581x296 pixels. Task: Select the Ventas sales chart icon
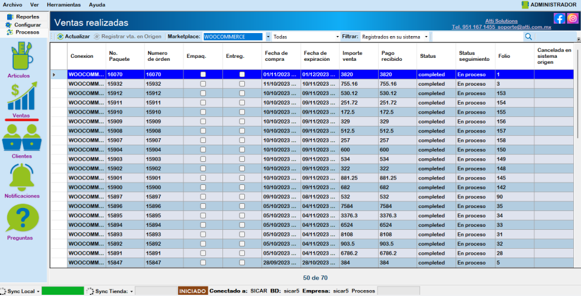pyautogui.click(x=23, y=96)
